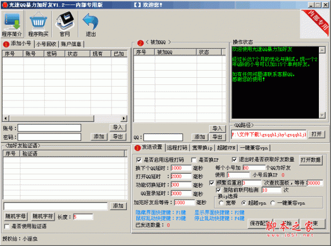This screenshot has width=331, height=246.
Task: Click down arrow of 操作状态 log scrollbar
Action: tap(322, 115)
